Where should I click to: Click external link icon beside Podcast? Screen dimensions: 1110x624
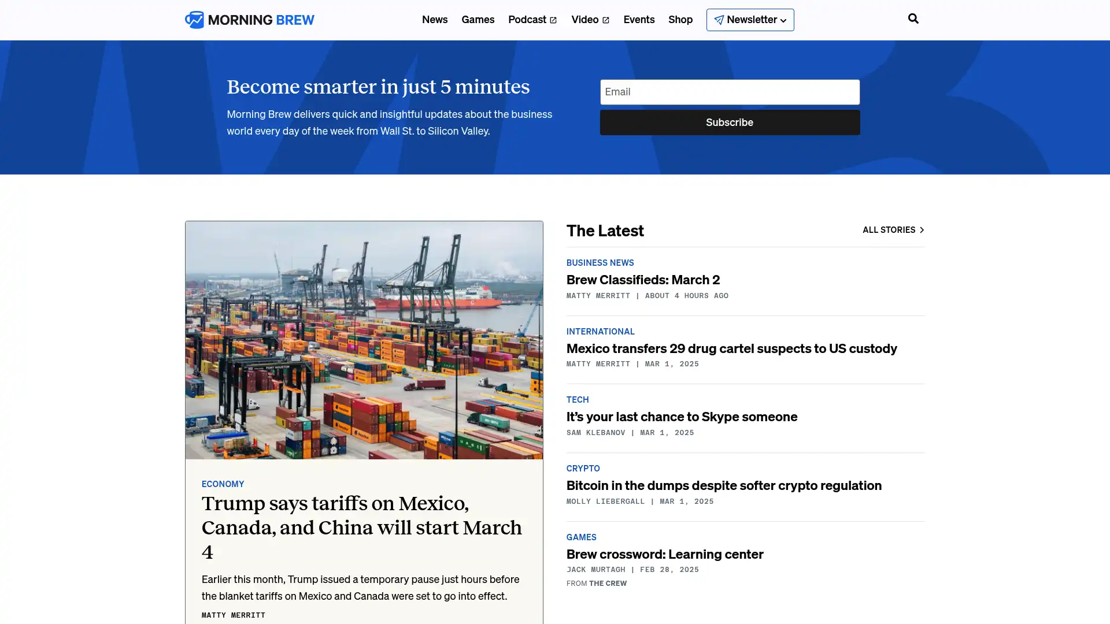[x=553, y=20]
